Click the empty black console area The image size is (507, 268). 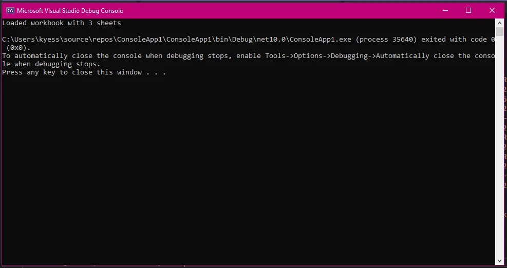247,169
